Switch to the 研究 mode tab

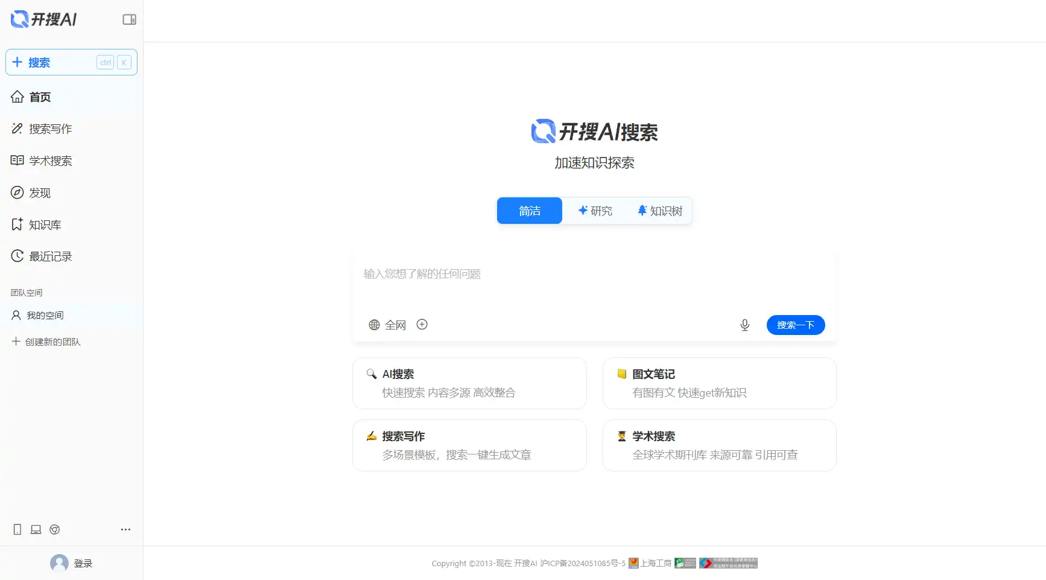(x=595, y=211)
